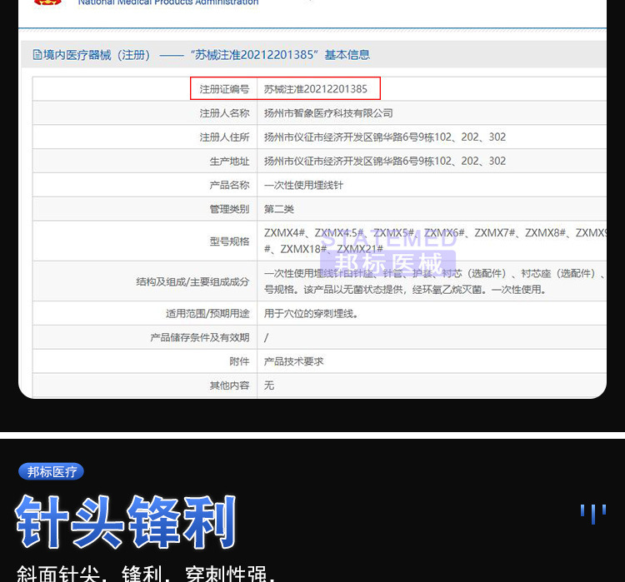Click the 无 value in 其他内容 row
Image resolution: width=625 pixels, height=582 pixels.
(x=269, y=386)
